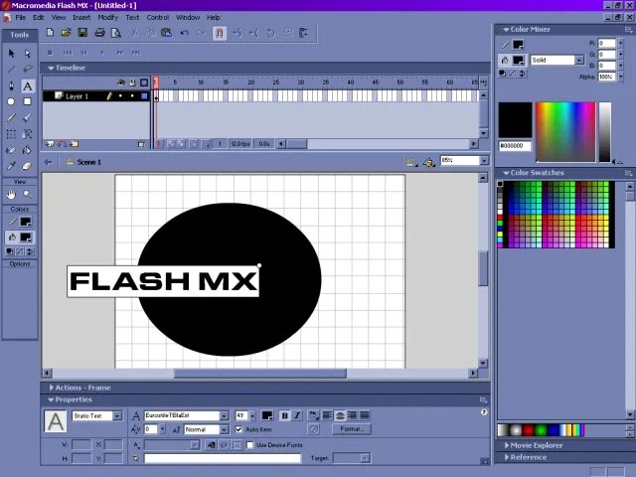Select the Brush tool
The width and height of the screenshot is (636, 477).
click(27, 118)
